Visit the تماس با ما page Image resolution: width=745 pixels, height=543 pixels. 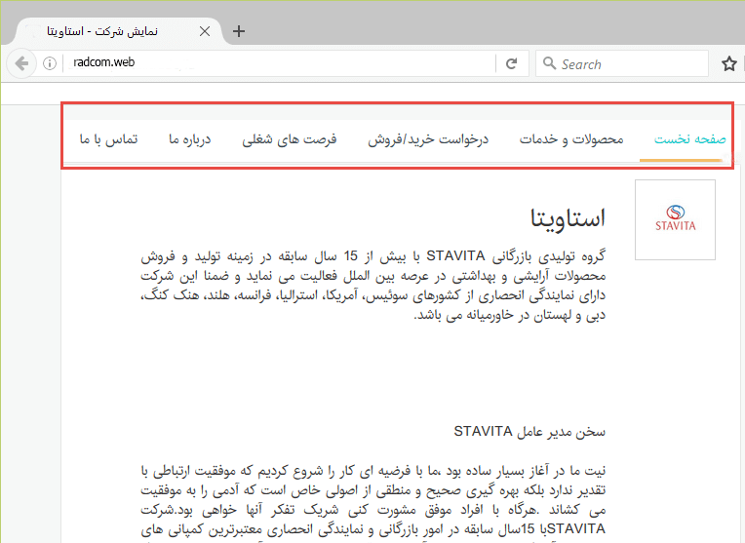click(109, 139)
